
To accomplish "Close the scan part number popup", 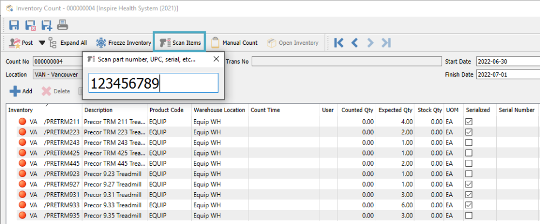I will (x=217, y=59).
